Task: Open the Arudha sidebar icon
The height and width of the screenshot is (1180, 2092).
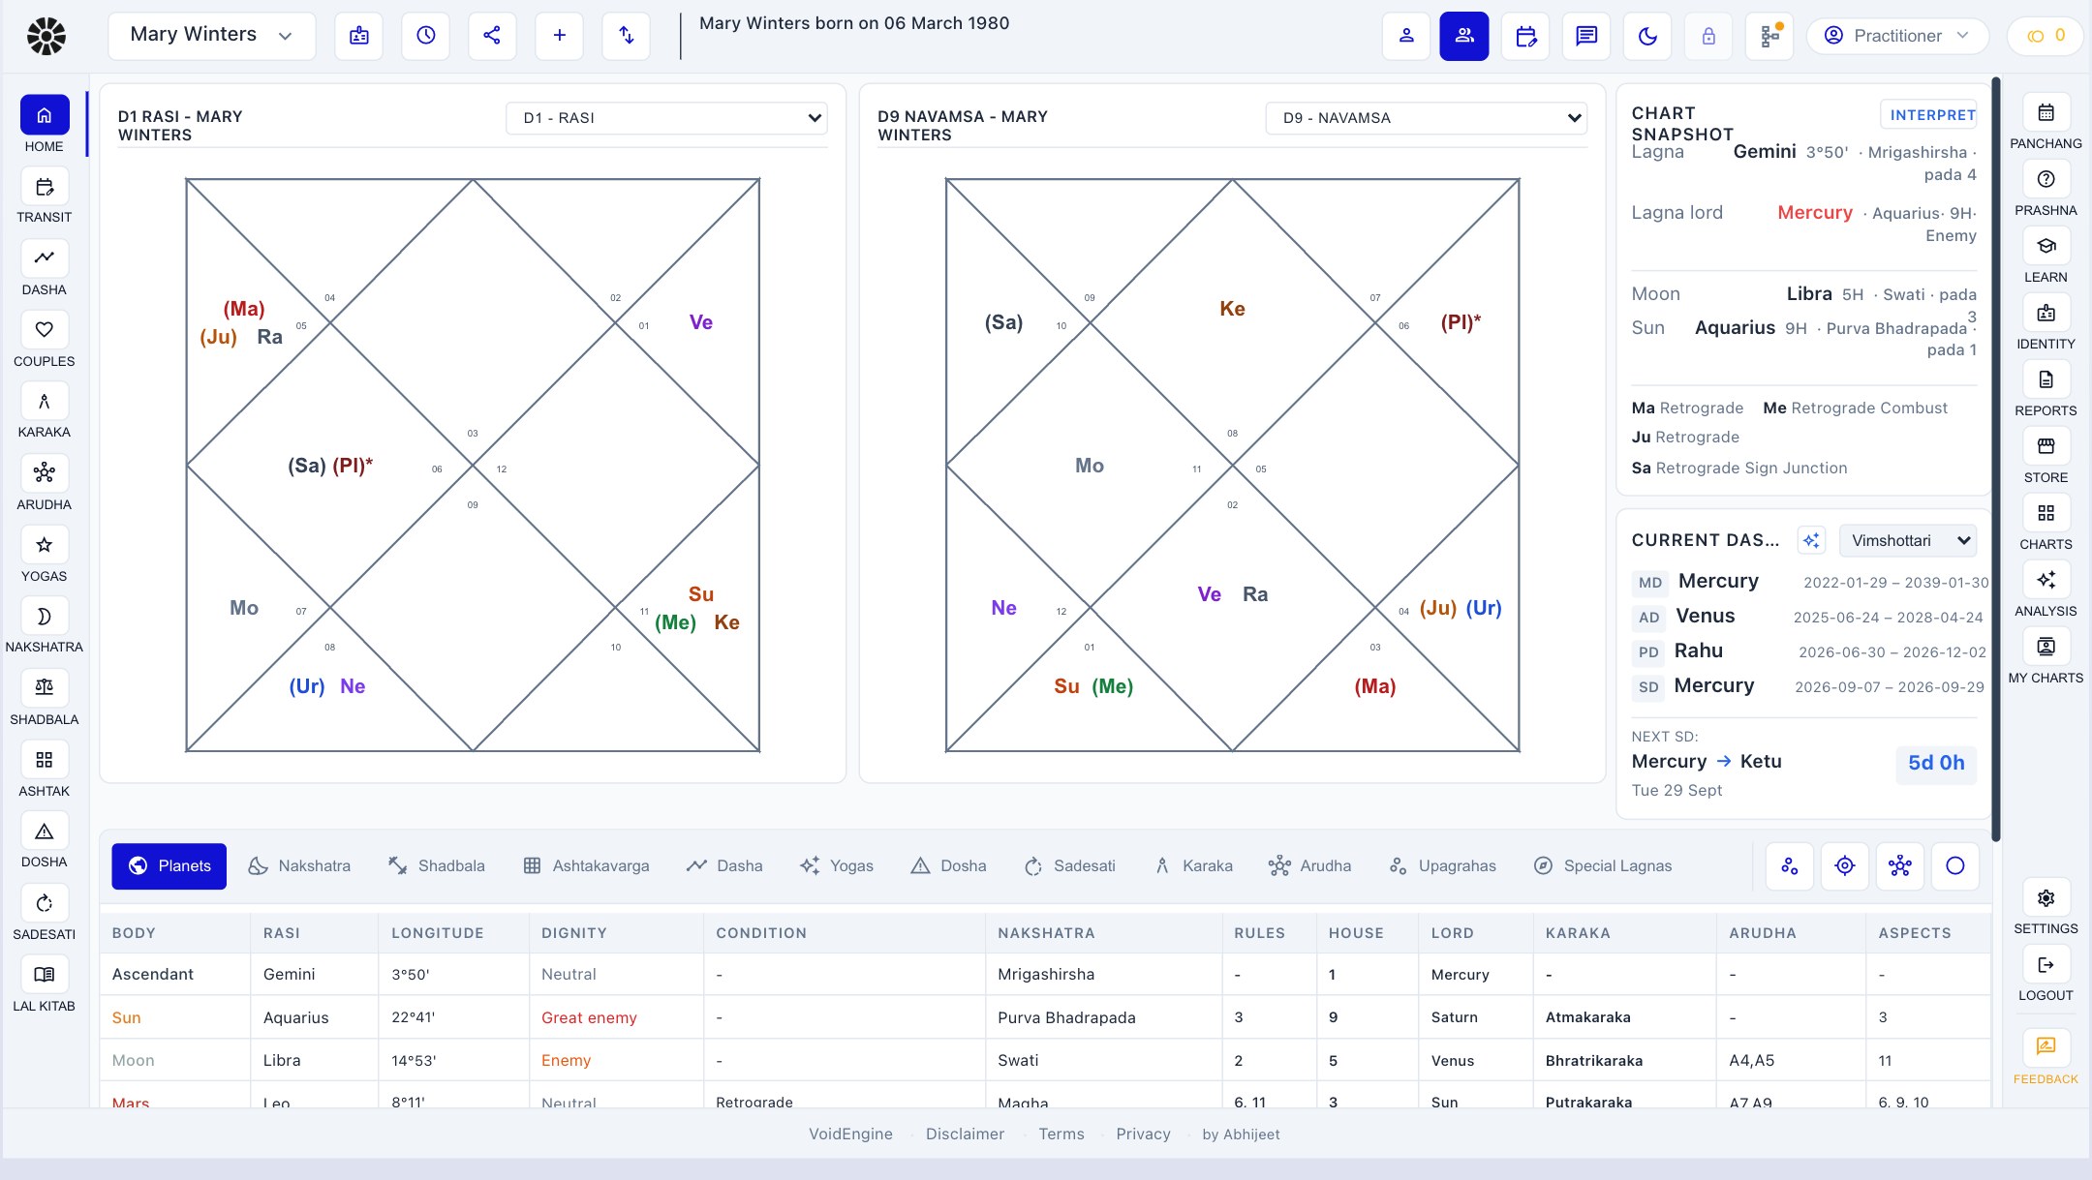Action: pyautogui.click(x=45, y=473)
